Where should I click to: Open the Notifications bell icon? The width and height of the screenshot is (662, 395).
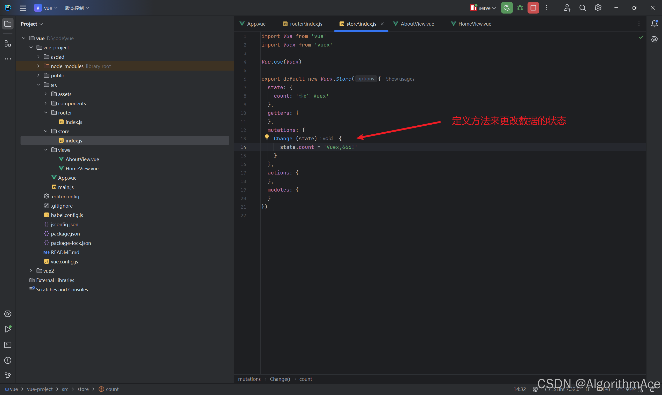655,24
